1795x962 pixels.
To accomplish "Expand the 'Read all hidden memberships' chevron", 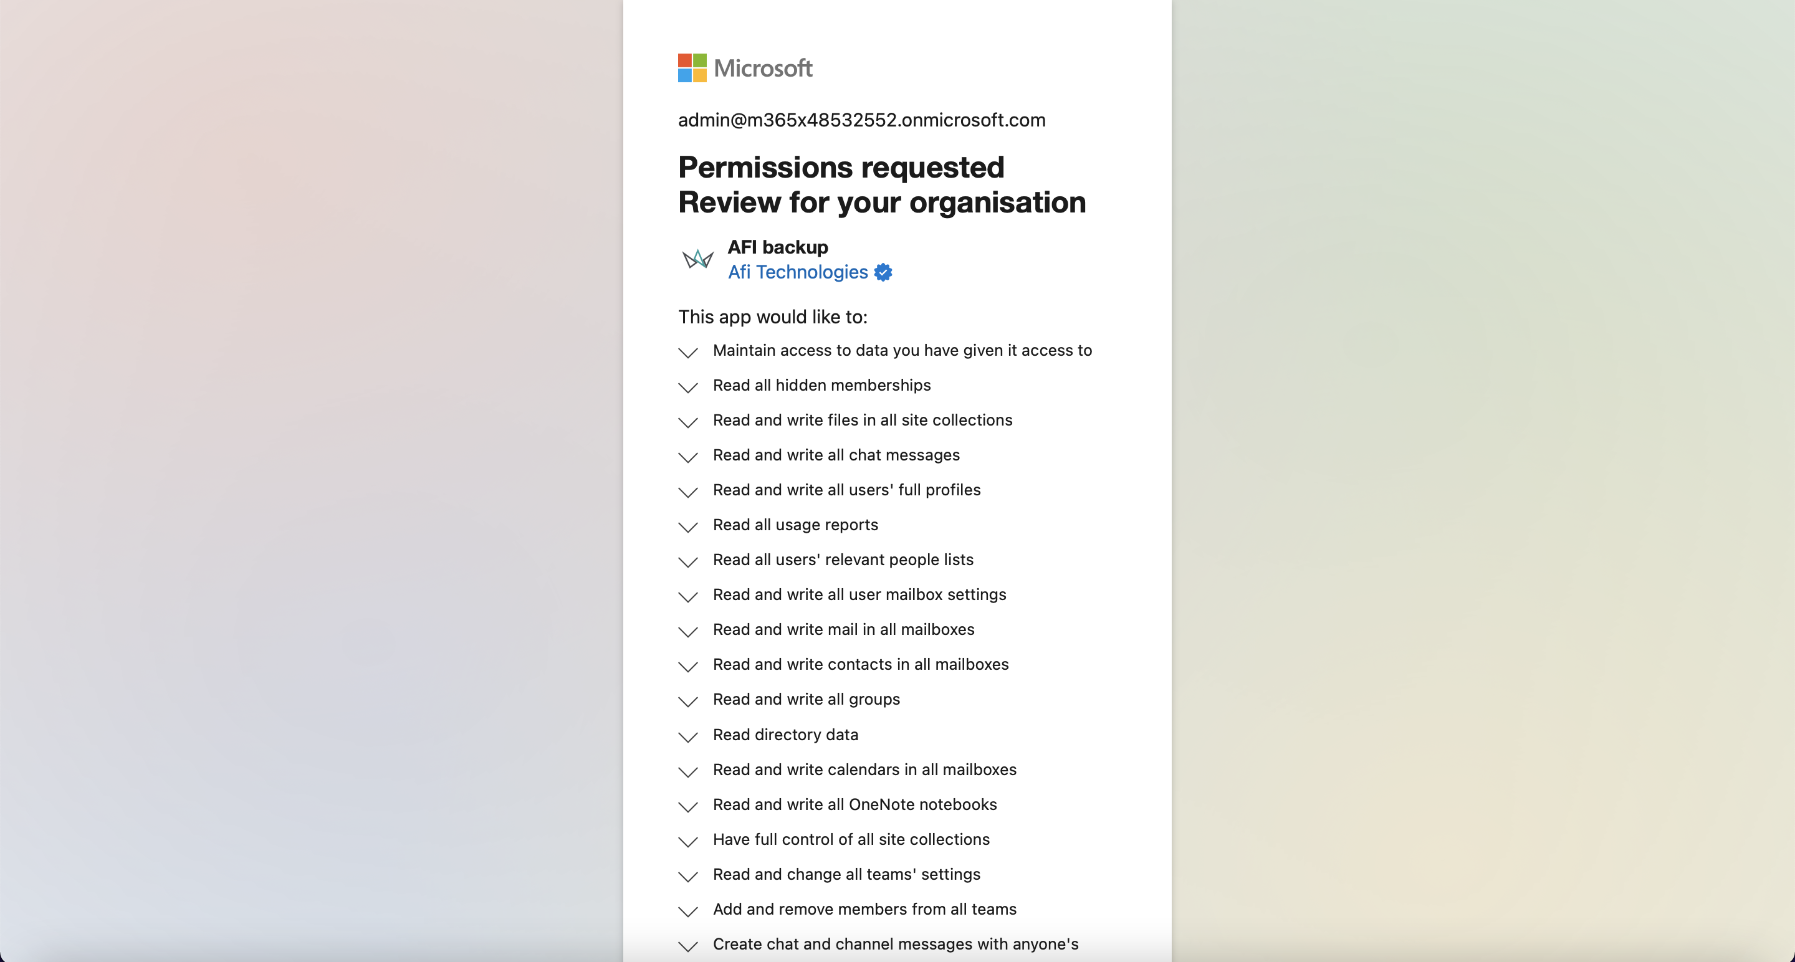I will coord(687,388).
